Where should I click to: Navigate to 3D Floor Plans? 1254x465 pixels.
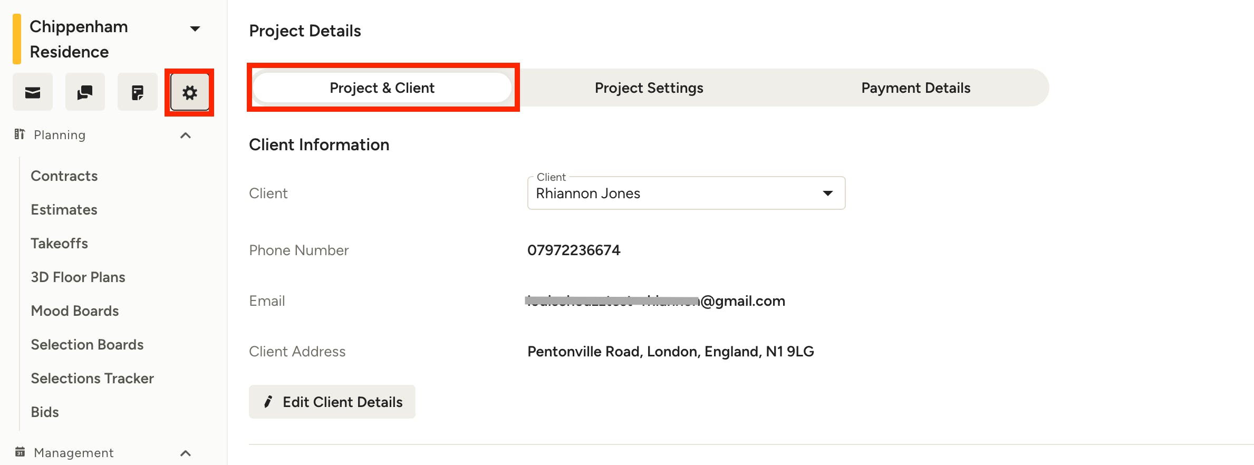(x=78, y=277)
